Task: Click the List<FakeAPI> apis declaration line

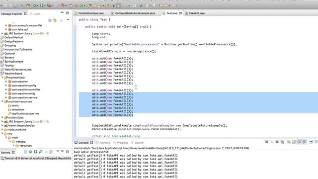Action: (124, 51)
